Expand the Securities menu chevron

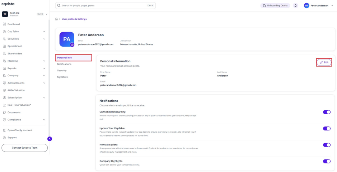(44, 39)
